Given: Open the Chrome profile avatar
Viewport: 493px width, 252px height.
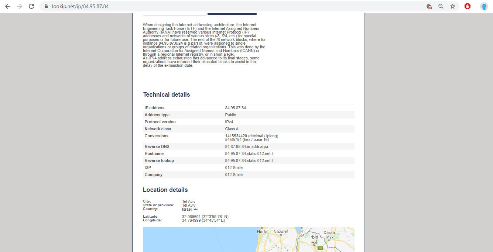Looking at the screenshot, I should [484, 6].
